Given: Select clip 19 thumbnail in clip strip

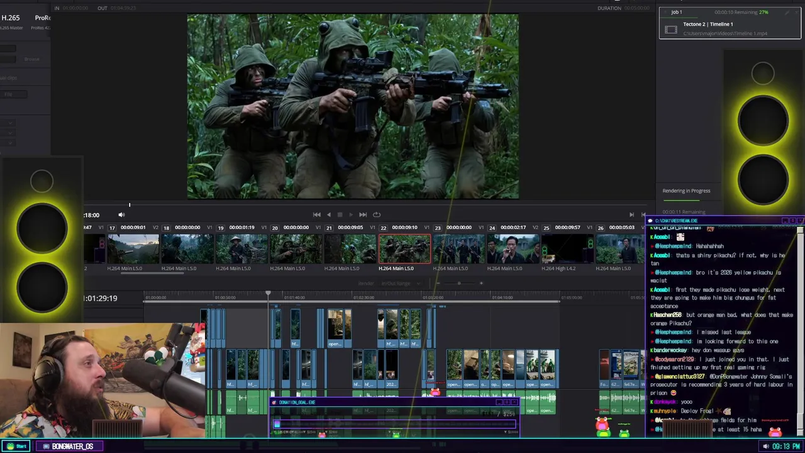Looking at the screenshot, I should (241, 249).
